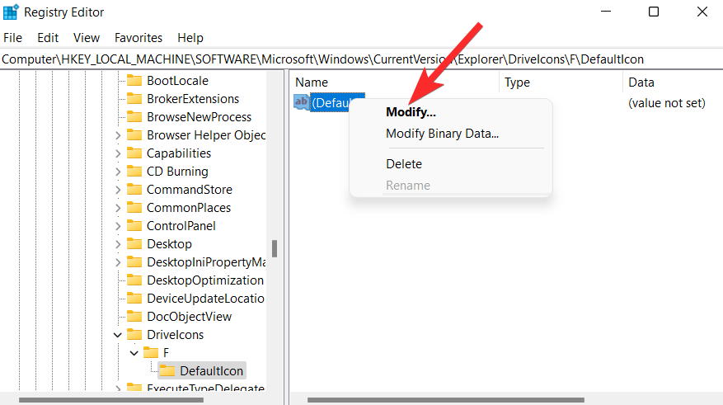Click the tree pane vertical scrollbar thumb
This screenshot has height=405, width=723.
275,248
